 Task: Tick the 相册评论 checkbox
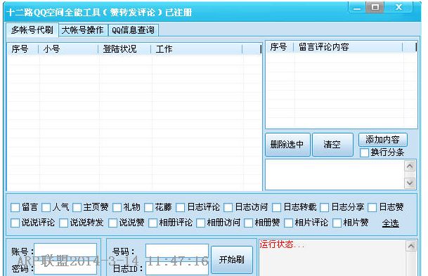(153, 223)
